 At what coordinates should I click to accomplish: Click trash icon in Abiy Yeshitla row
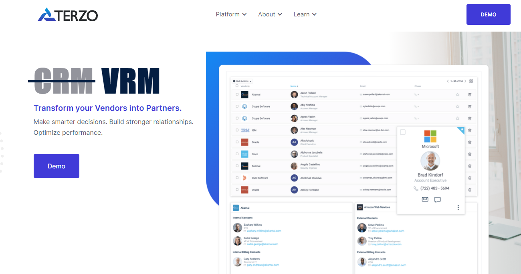point(470,106)
